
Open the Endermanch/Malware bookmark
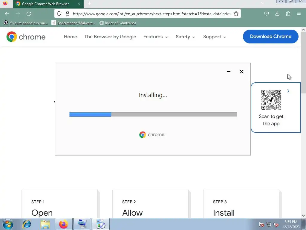pyautogui.click(x=74, y=23)
